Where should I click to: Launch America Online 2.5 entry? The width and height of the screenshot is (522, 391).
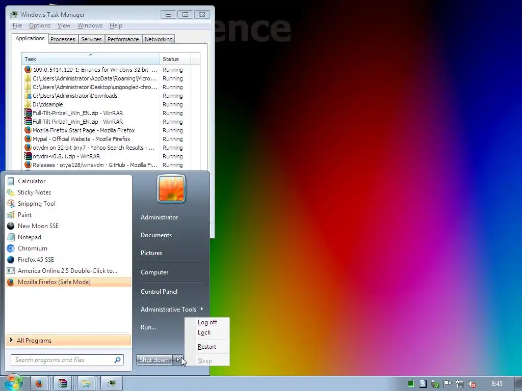(68, 271)
